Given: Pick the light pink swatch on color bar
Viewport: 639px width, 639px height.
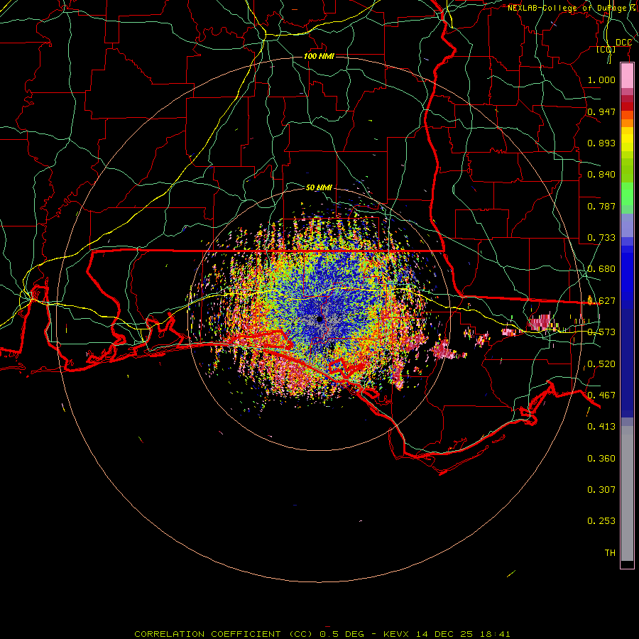Looking at the screenshot, I should click(x=627, y=76).
